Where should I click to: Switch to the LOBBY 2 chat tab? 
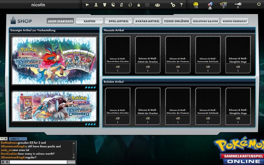18,139
